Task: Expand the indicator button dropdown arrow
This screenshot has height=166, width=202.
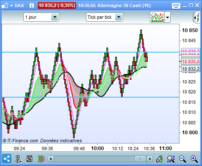Action: (168, 18)
